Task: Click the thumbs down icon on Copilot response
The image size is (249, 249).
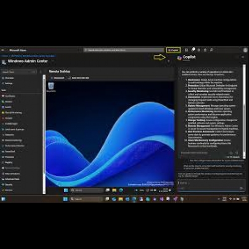Action: [237, 153]
